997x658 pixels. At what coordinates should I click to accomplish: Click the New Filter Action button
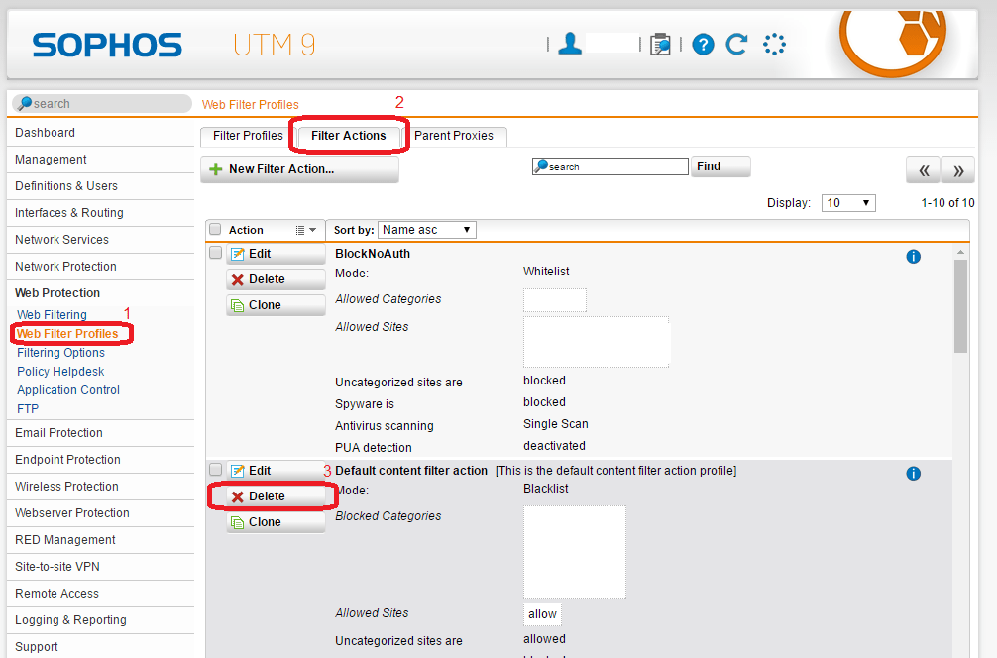click(x=299, y=169)
